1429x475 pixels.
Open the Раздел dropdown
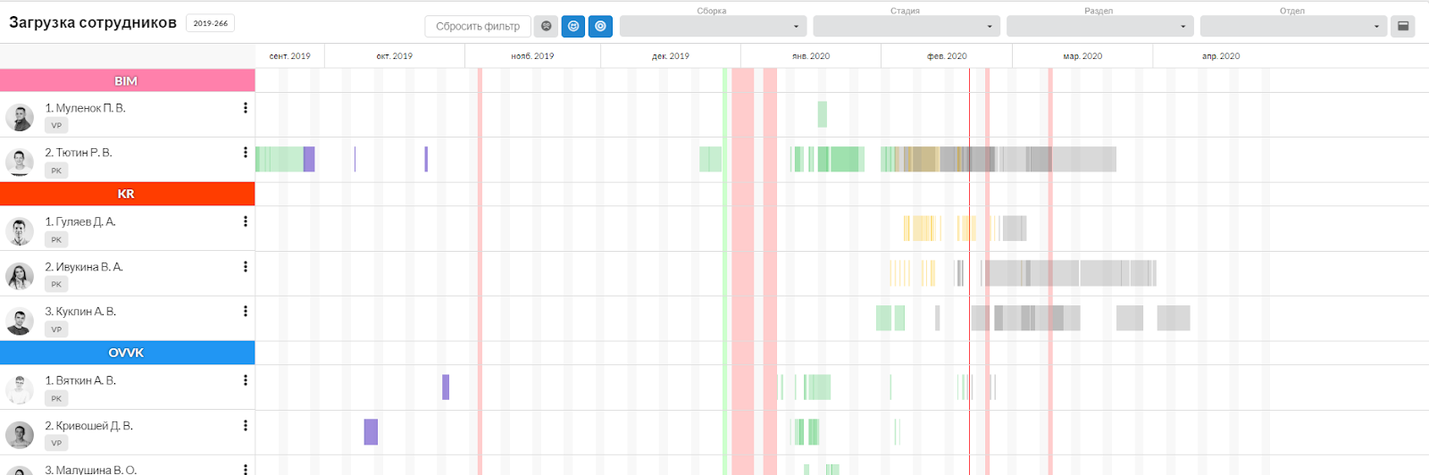point(1099,27)
